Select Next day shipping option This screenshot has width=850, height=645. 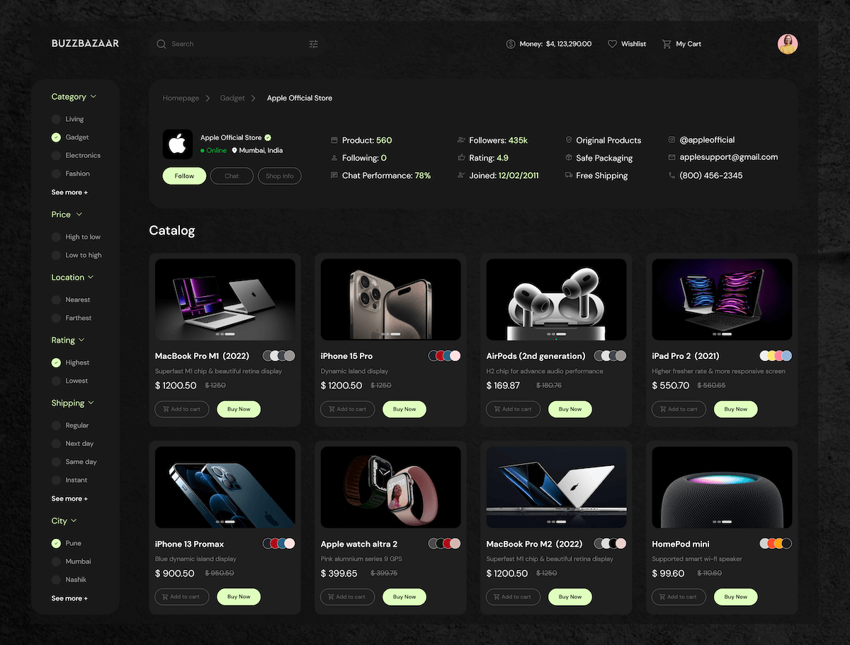tap(56, 443)
